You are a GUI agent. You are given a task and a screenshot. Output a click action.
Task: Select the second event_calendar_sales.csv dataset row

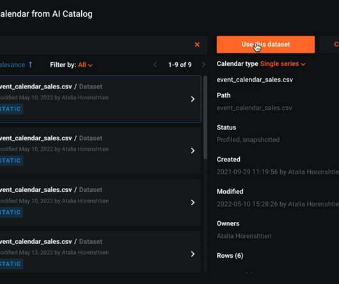point(100,151)
